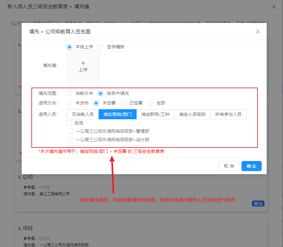Select the 签字模板 radio option
Viewport: 283px width, 247px height.
pyautogui.click(x=101, y=47)
